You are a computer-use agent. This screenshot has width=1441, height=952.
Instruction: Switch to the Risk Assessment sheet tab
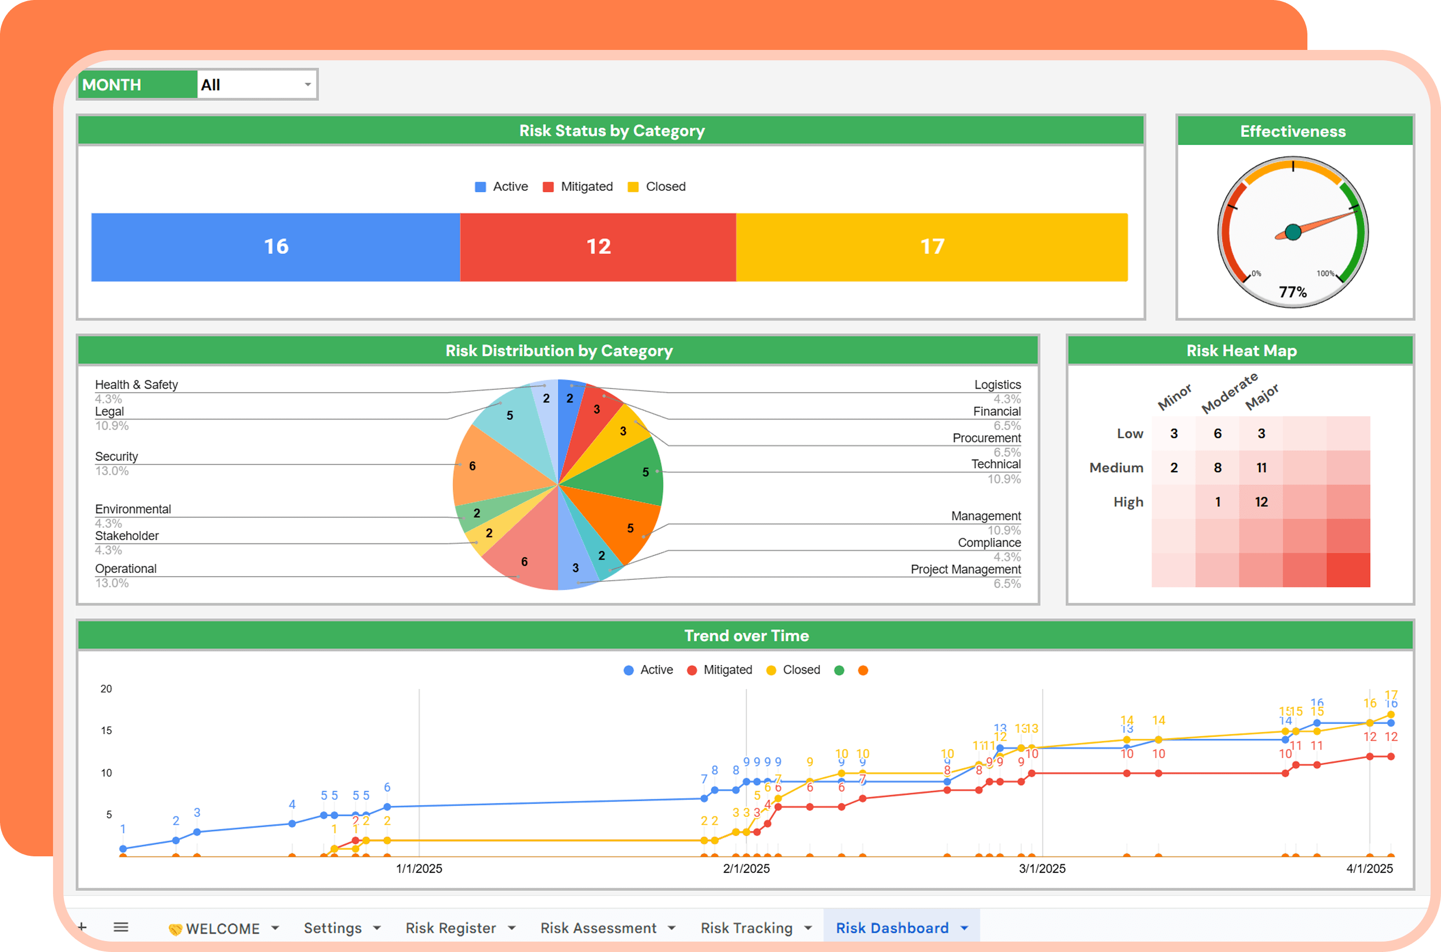pyautogui.click(x=598, y=928)
